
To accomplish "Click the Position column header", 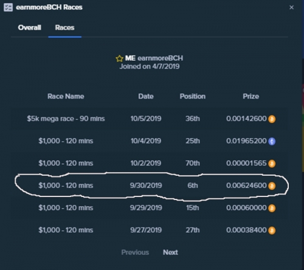I will pos(193,96).
